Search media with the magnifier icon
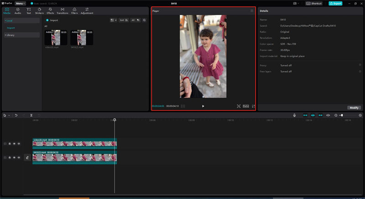The height and width of the screenshot is (199, 365). click(144, 20)
